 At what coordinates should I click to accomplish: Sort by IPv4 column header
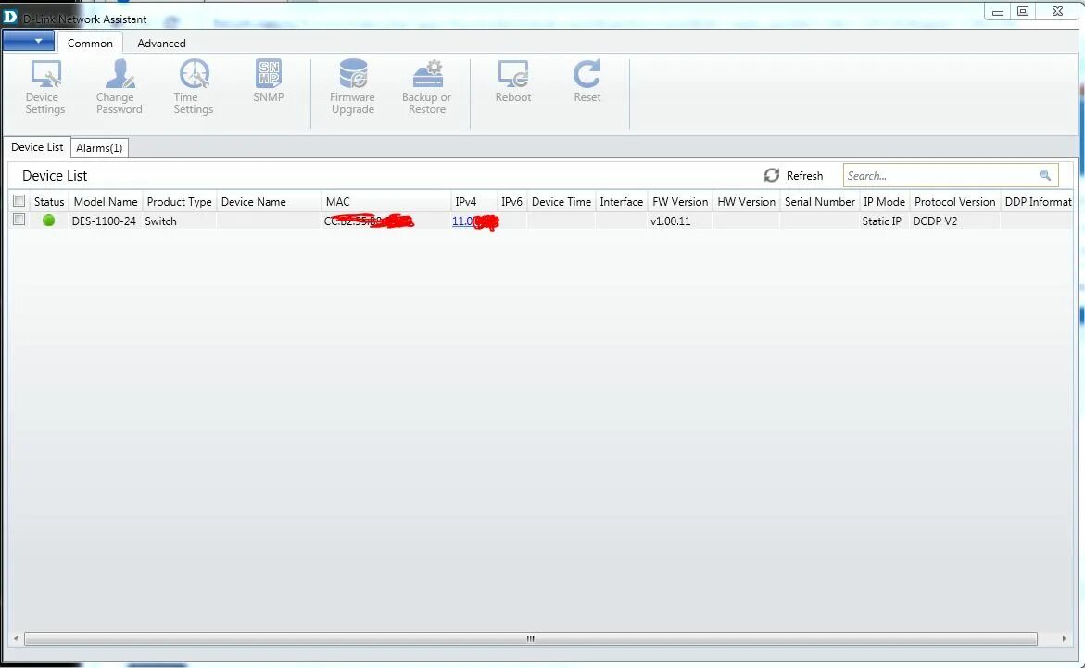click(x=473, y=201)
